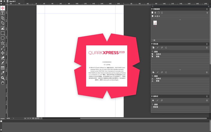
Task: Select page 1 thumbnail in layout panel
Action: click(x=155, y=23)
